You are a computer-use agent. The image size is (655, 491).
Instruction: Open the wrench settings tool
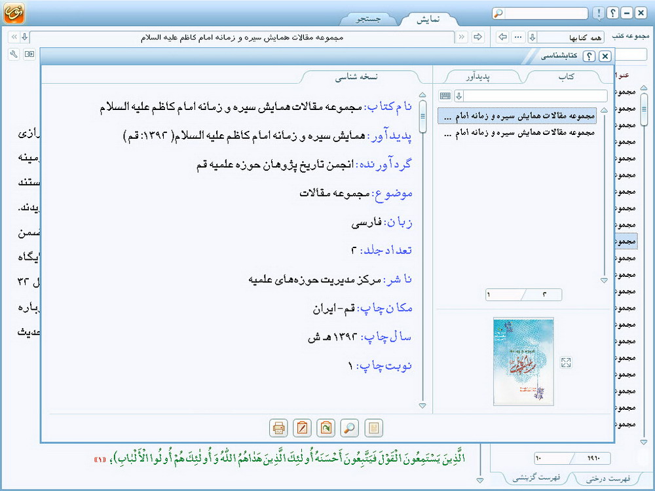click(13, 54)
